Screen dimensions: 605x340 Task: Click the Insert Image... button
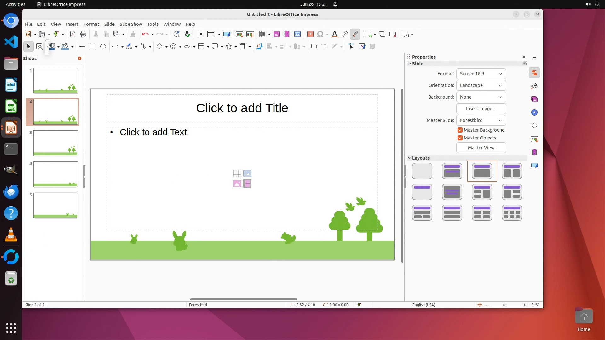(481, 109)
